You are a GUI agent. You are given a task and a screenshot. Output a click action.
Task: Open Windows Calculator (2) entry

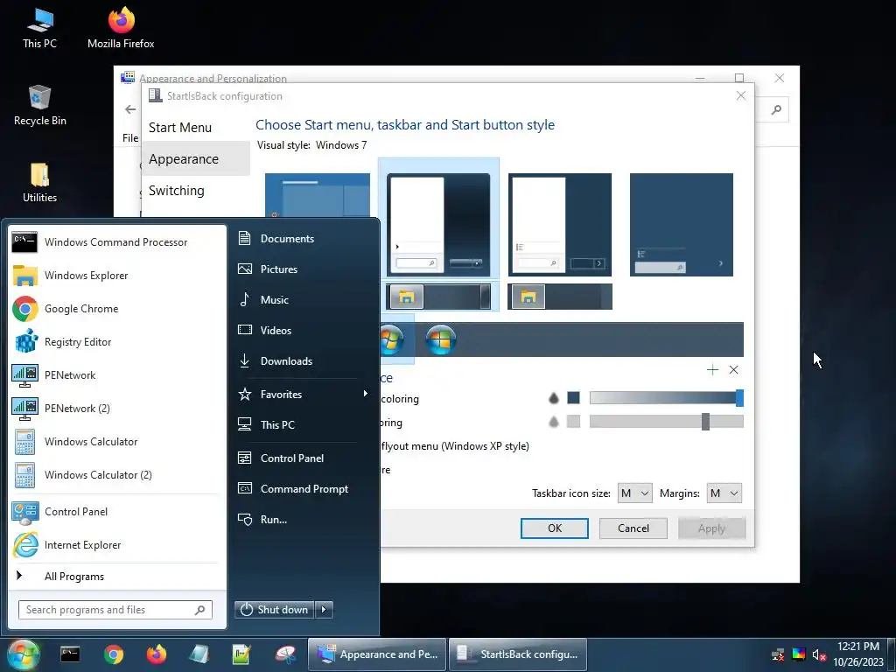coord(116,474)
